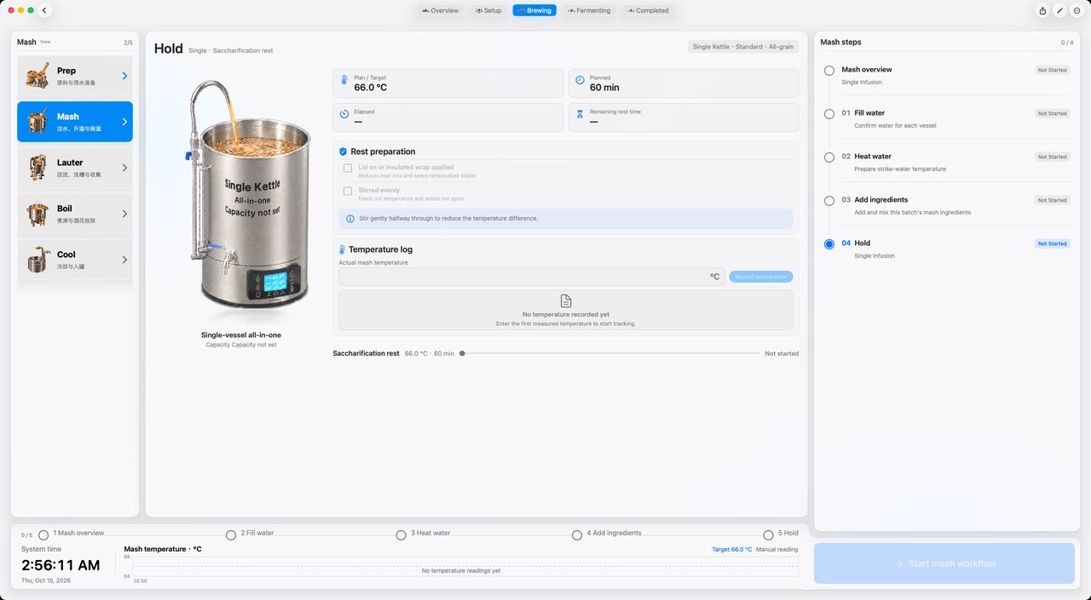Click the timer icon beside Elapsed

[344, 114]
